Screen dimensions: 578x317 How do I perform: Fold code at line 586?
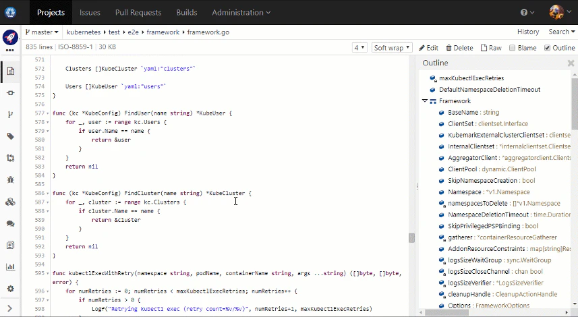48,194
